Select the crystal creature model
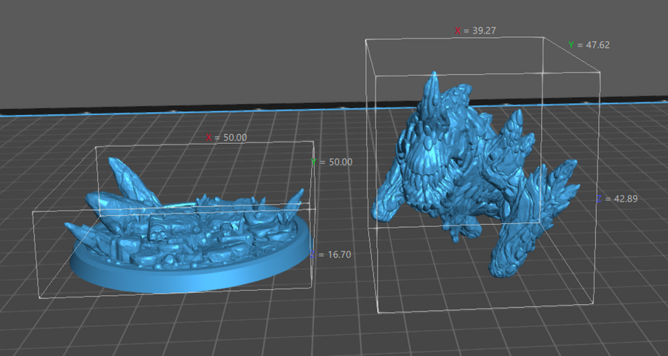This screenshot has height=356, width=668. [x=460, y=171]
